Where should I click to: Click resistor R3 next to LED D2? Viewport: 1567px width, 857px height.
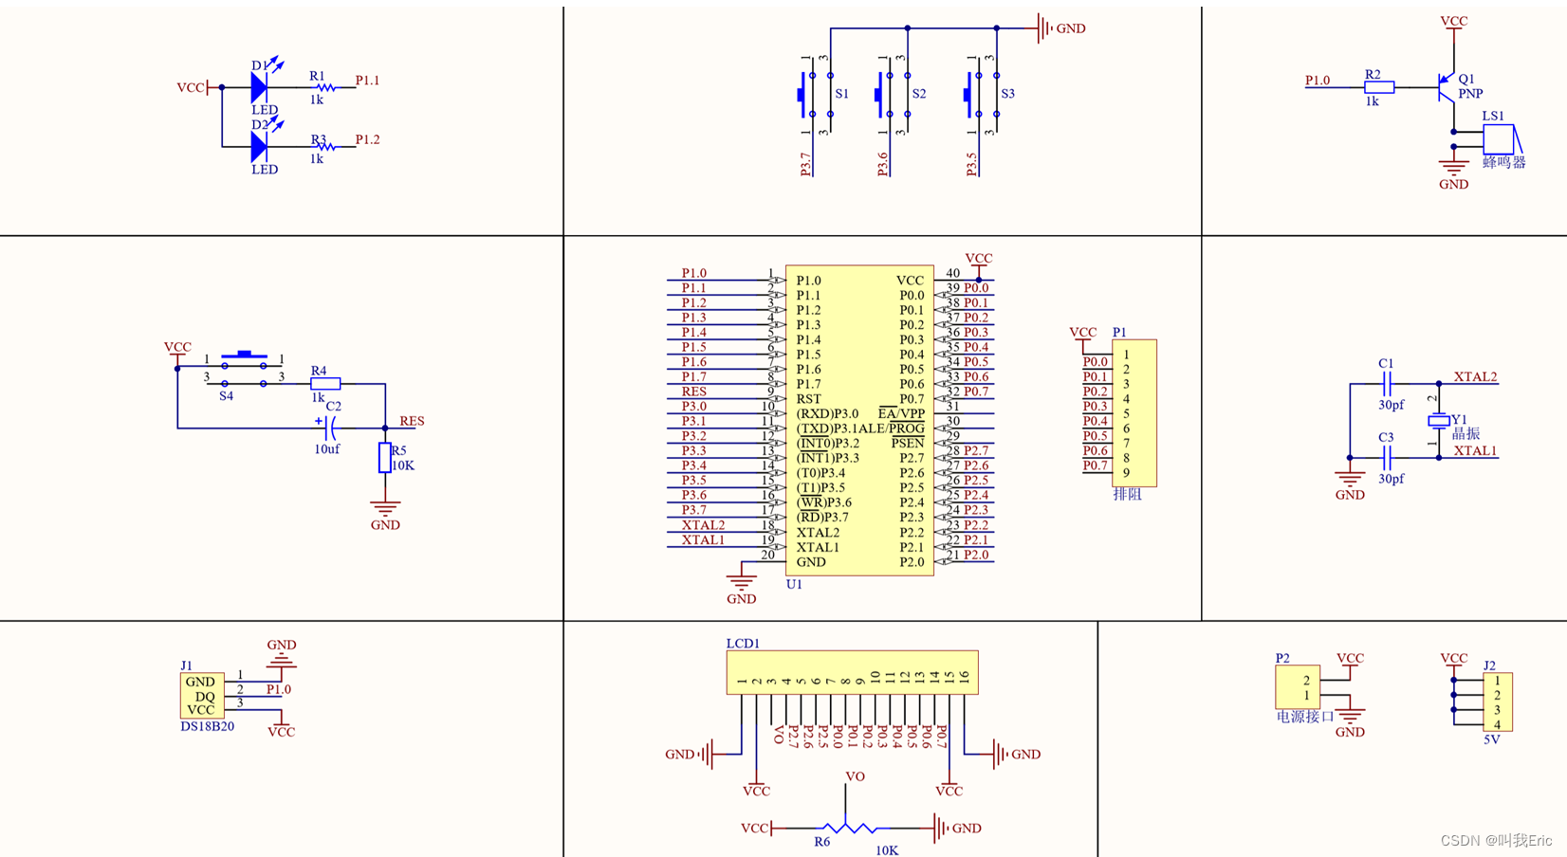coord(325,146)
